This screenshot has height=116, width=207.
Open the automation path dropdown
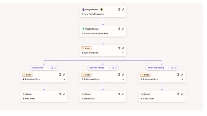coord(48,68)
